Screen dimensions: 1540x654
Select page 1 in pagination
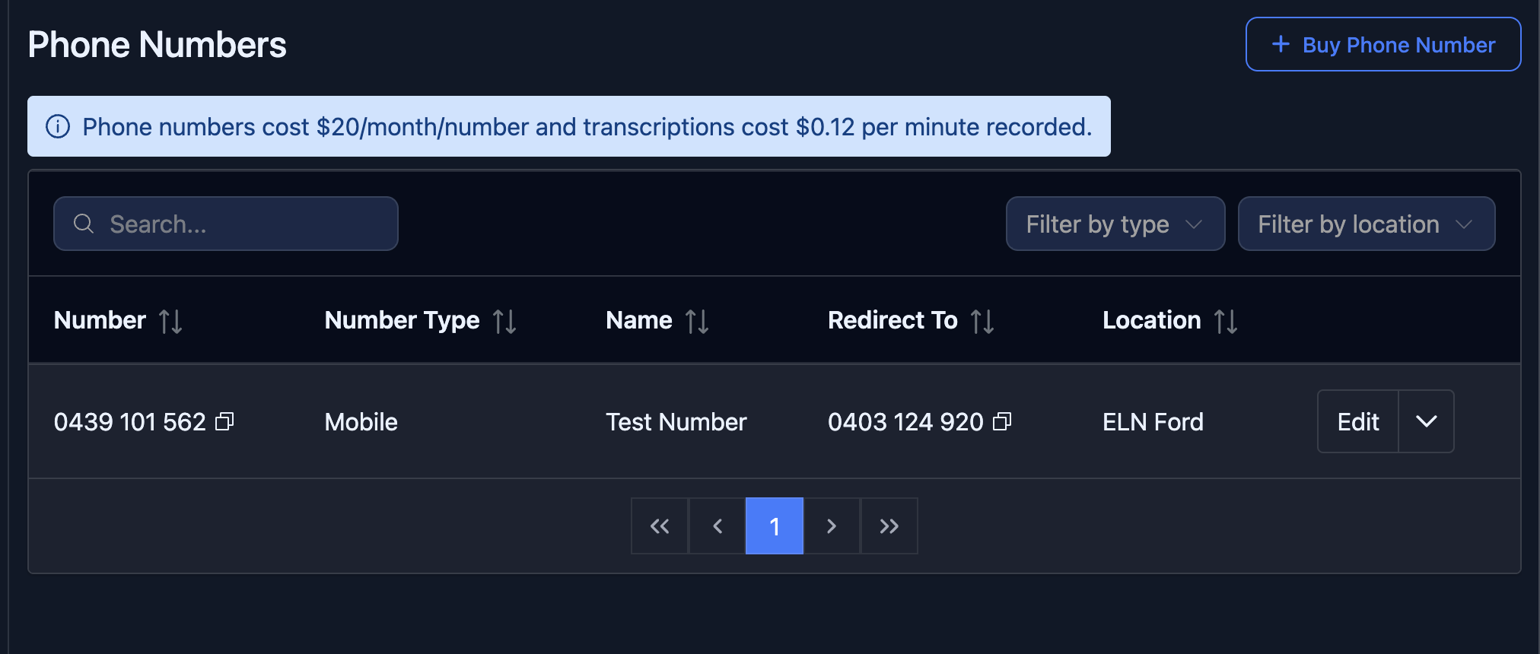[x=774, y=526]
